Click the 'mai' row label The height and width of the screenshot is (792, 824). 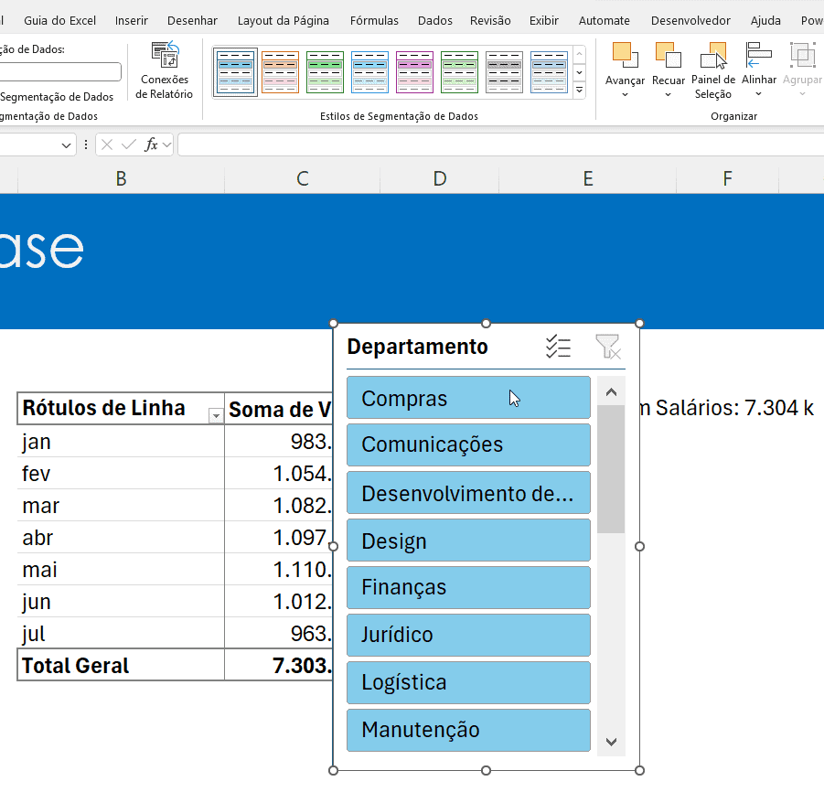click(x=121, y=570)
